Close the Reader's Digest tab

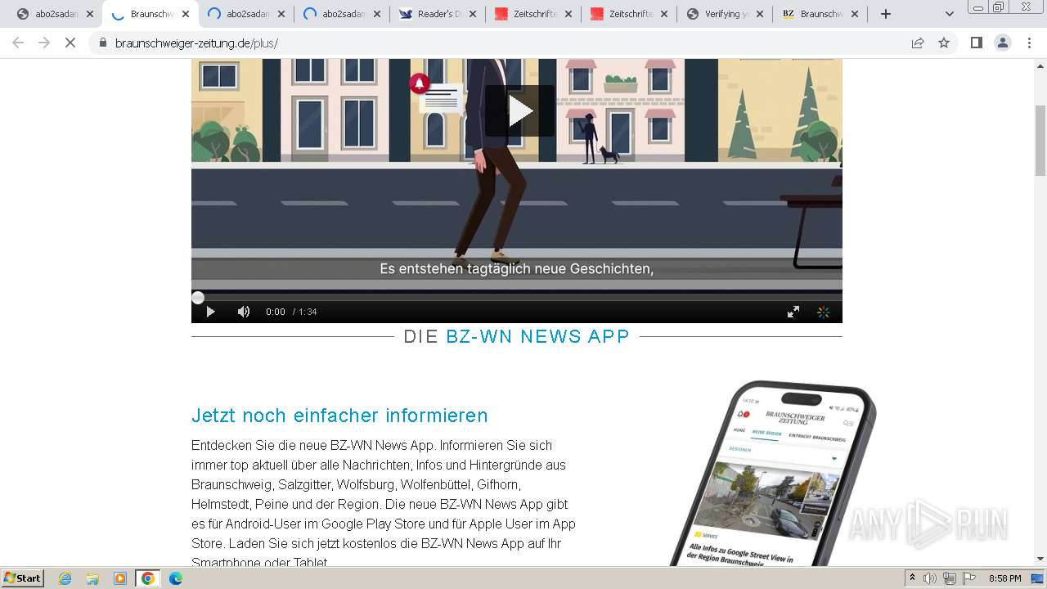click(473, 14)
